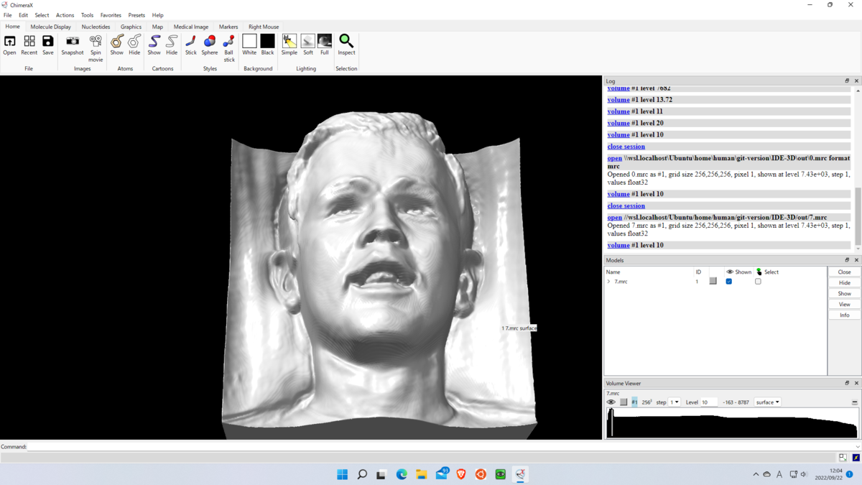Switch to the Medical Image ribbon tab
Screen dimensions: 862x485
190,26
